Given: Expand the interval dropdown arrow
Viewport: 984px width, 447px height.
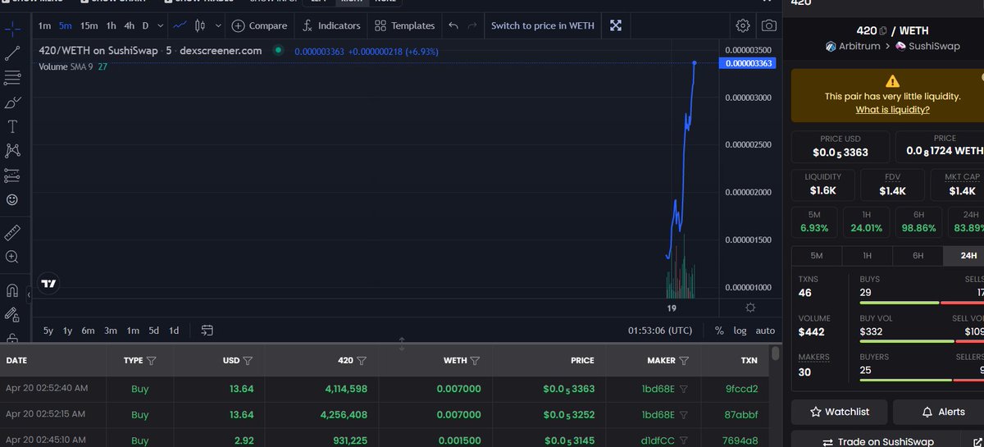Looking at the screenshot, I should pyautogui.click(x=160, y=25).
